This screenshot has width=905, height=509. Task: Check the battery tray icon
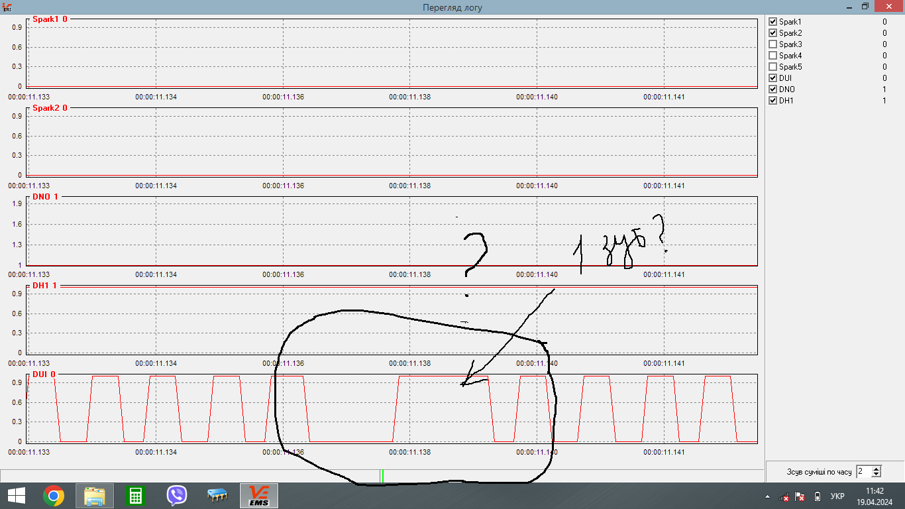pos(817,496)
